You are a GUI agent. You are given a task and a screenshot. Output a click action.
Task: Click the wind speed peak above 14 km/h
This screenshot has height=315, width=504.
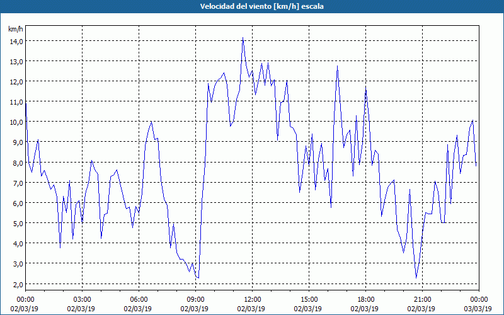[x=243, y=38]
